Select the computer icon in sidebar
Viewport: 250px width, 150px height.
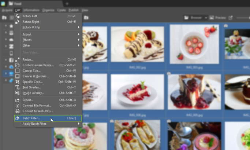(x=11, y=74)
